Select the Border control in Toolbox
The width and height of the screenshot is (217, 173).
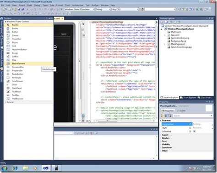tap(28, 28)
